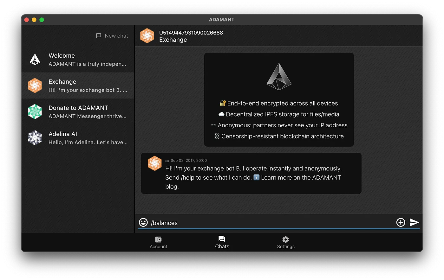Screen dimensions: 444x280
Task: Open the Account tab
Action: click(158, 242)
